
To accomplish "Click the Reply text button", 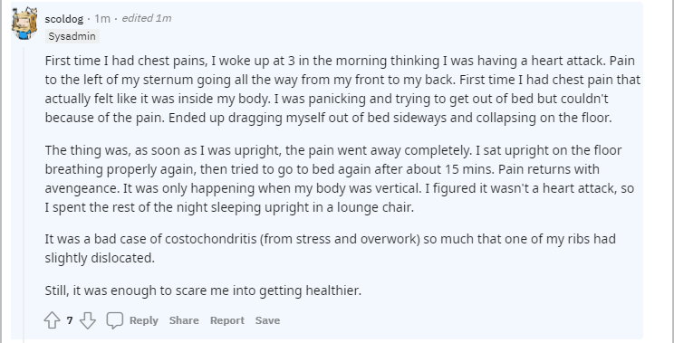I will coord(143,320).
